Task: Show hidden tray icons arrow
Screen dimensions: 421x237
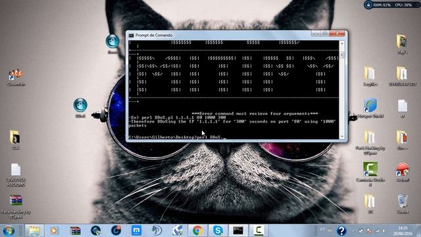Action: pos(353,230)
